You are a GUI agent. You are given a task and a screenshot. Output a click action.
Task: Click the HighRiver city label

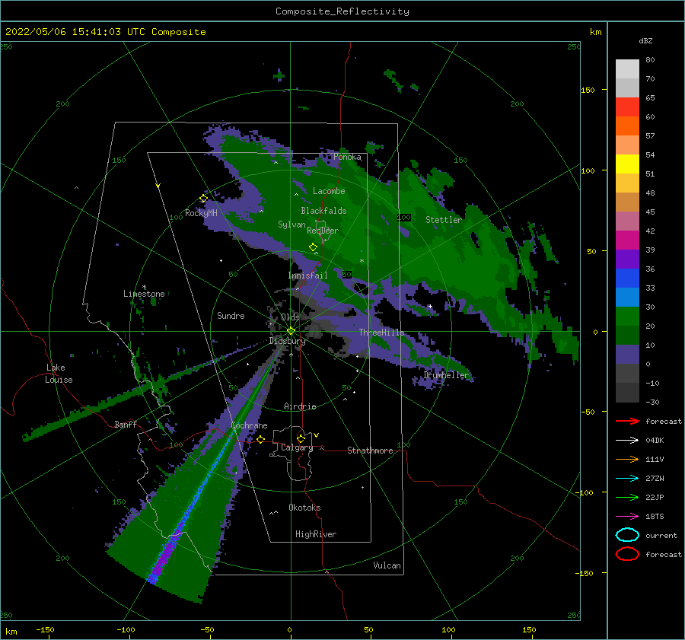316,534
